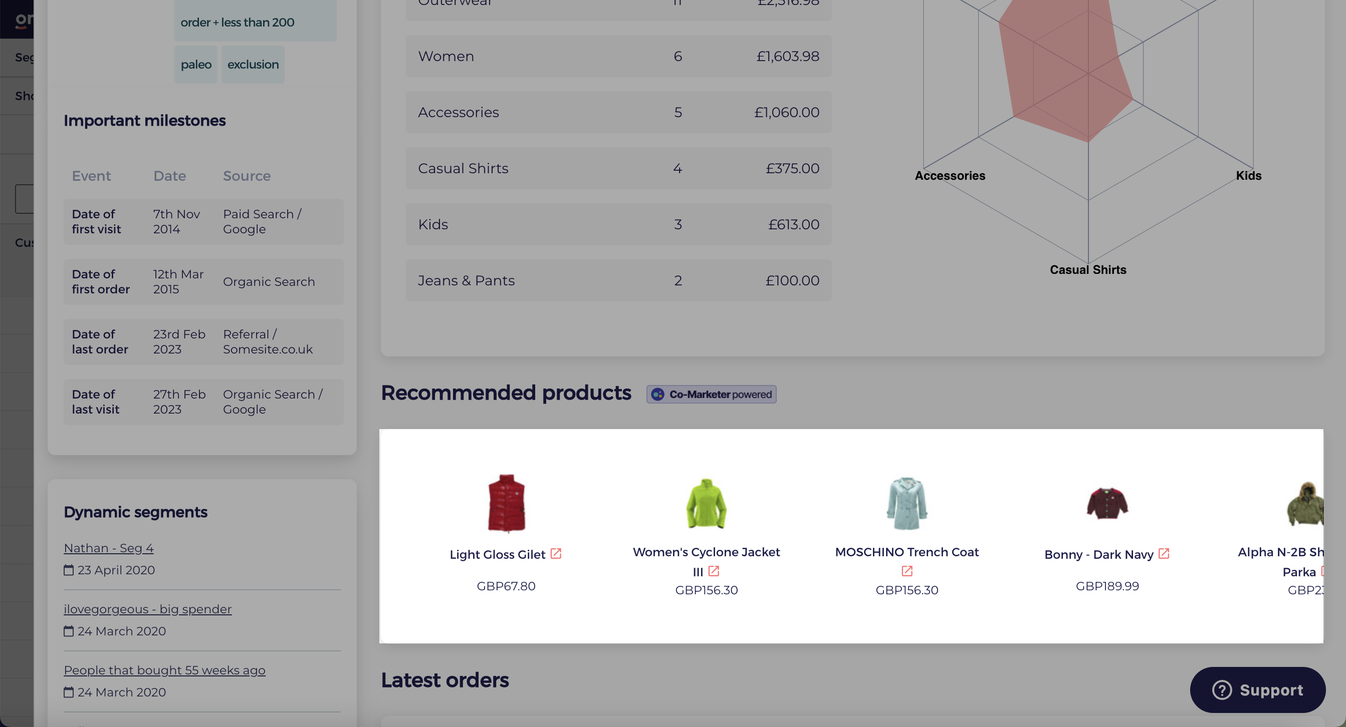Viewport: 1346px width, 727px height.
Task: Open the Light Gloss Gilet external link icon
Action: point(556,554)
